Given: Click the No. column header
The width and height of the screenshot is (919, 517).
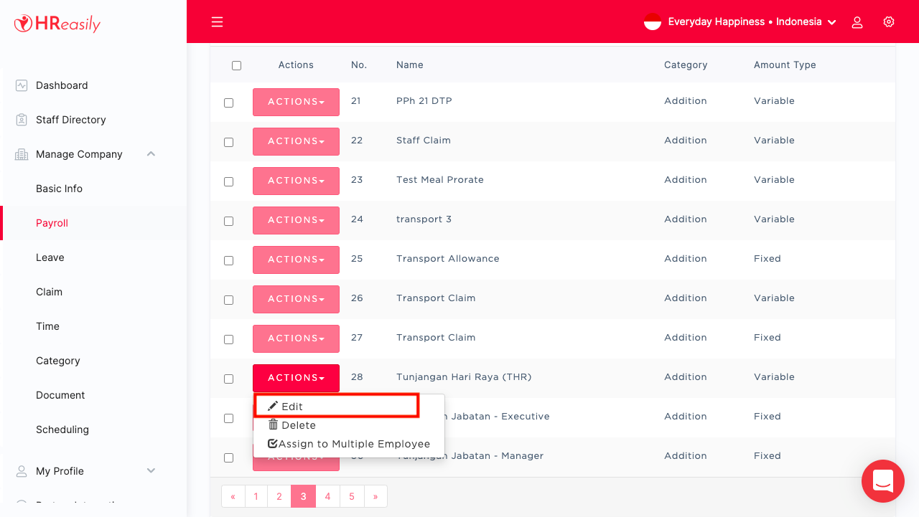Looking at the screenshot, I should point(359,65).
